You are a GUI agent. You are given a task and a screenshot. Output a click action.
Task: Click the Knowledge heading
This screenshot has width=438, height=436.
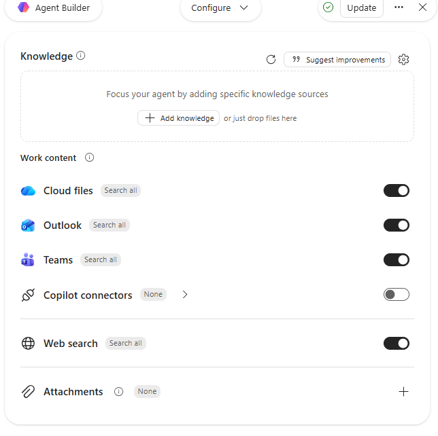click(x=47, y=56)
